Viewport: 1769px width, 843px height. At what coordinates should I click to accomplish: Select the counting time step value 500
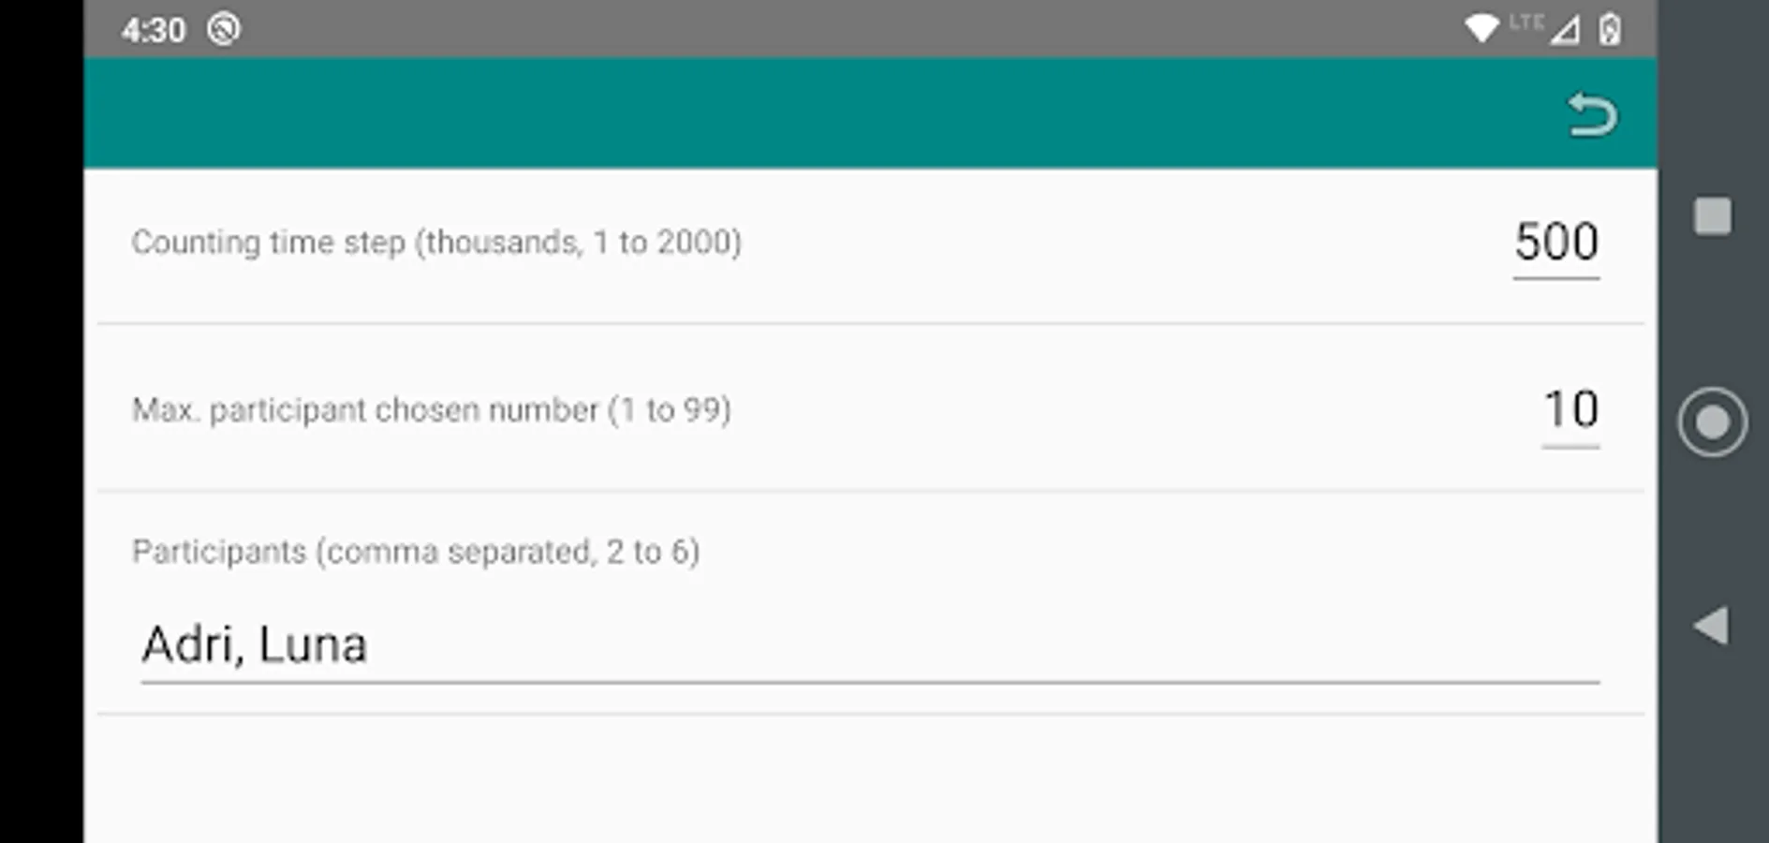[x=1556, y=241]
